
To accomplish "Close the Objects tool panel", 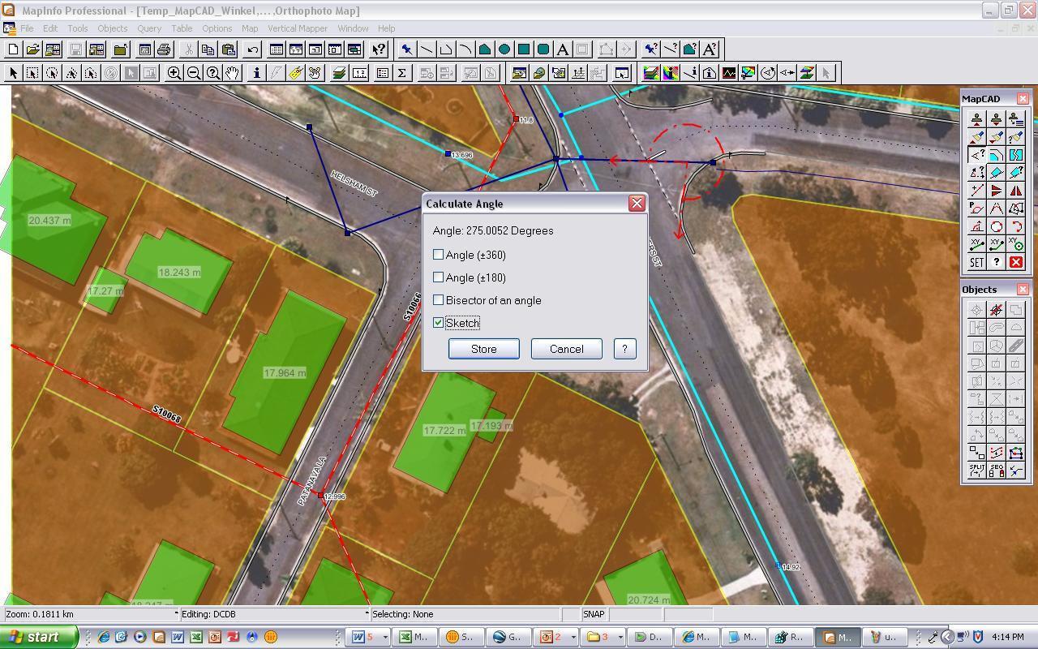I will [x=1023, y=289].
